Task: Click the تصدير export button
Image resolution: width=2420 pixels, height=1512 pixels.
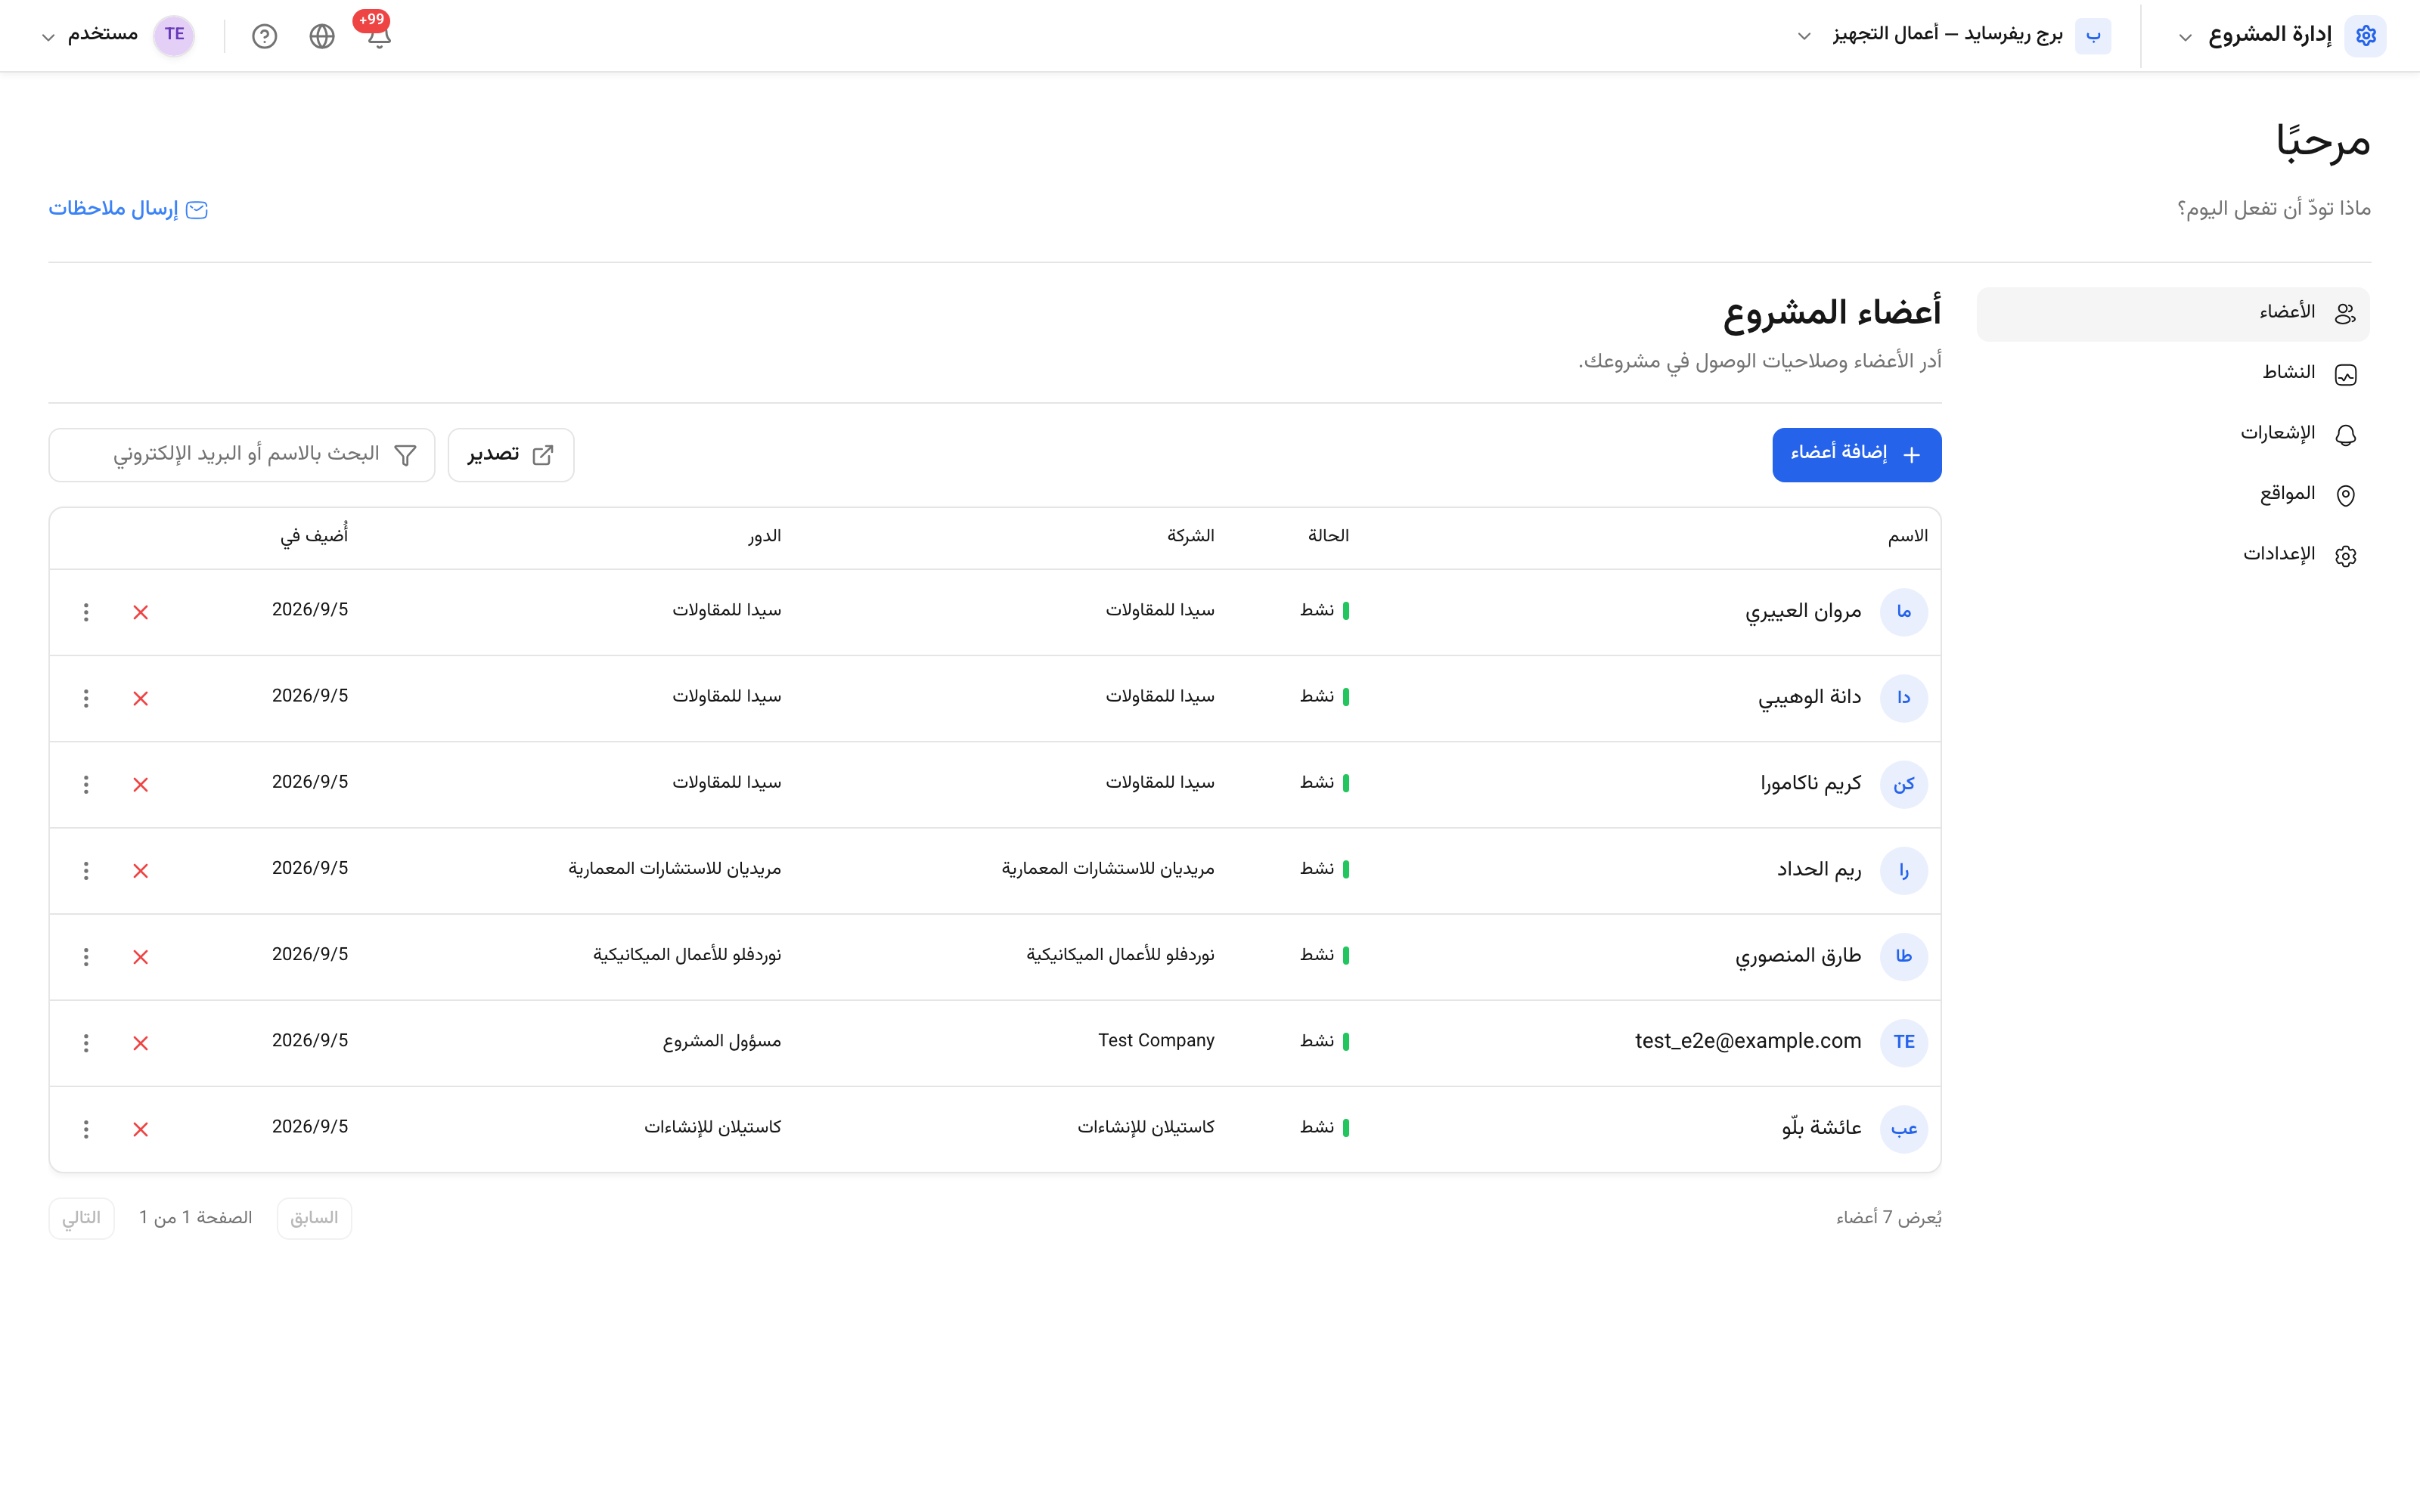Action: pyautogui.click(x=511, y=455)
